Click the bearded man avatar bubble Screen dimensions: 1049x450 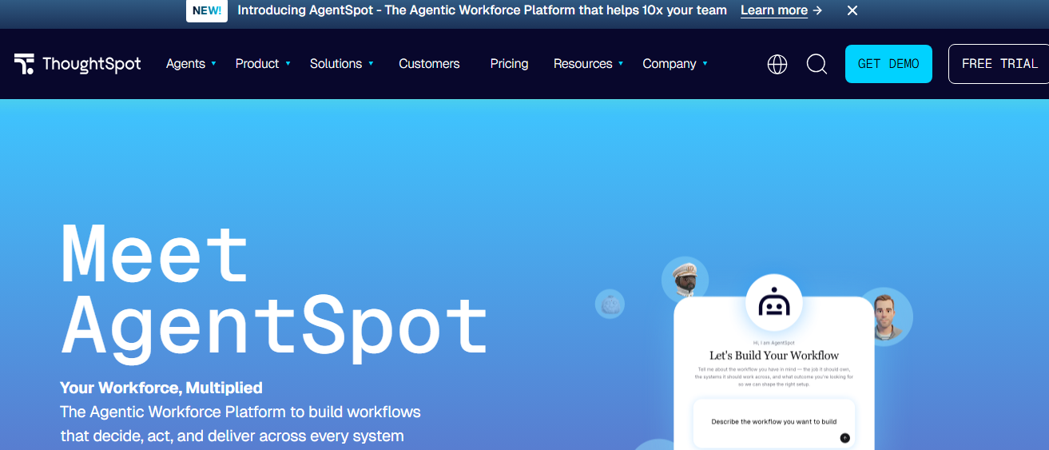[884, 316]
